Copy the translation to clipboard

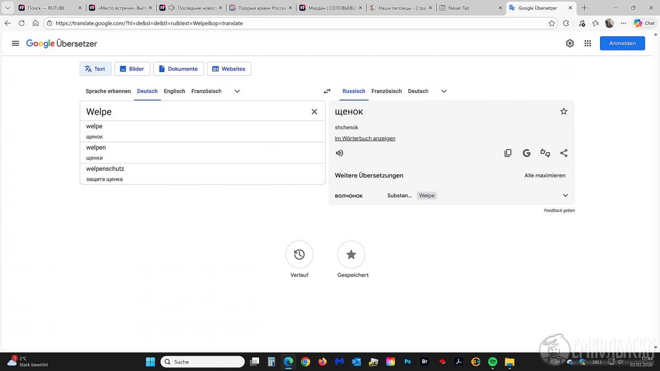pos(508,153)
